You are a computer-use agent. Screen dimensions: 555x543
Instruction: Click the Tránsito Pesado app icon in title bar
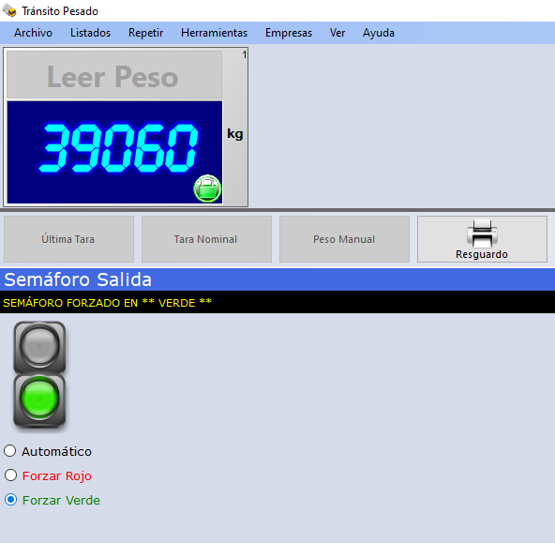click(10, 10)
